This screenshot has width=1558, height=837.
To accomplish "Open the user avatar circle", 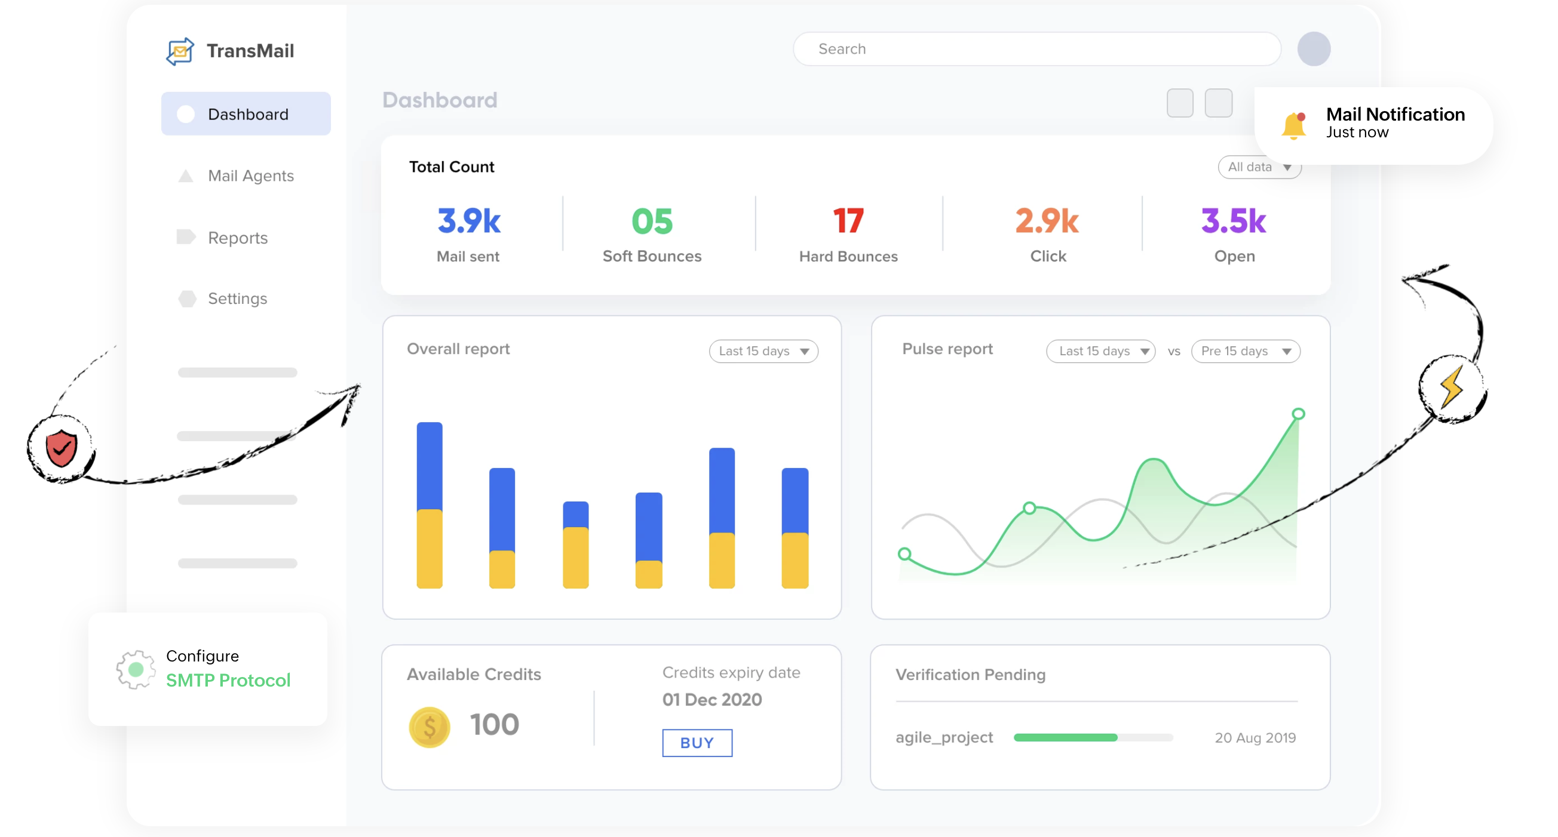I will tap(1313, 49).
